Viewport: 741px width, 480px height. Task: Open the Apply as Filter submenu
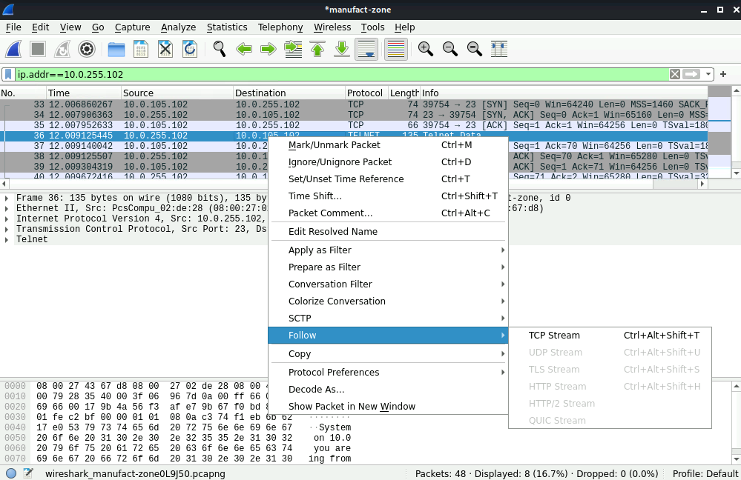[388, 250]
